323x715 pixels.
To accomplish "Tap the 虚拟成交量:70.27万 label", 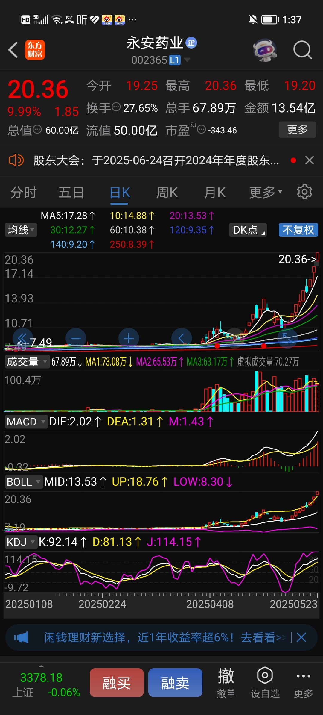I will pyautogui.click(x=268, y=362).
